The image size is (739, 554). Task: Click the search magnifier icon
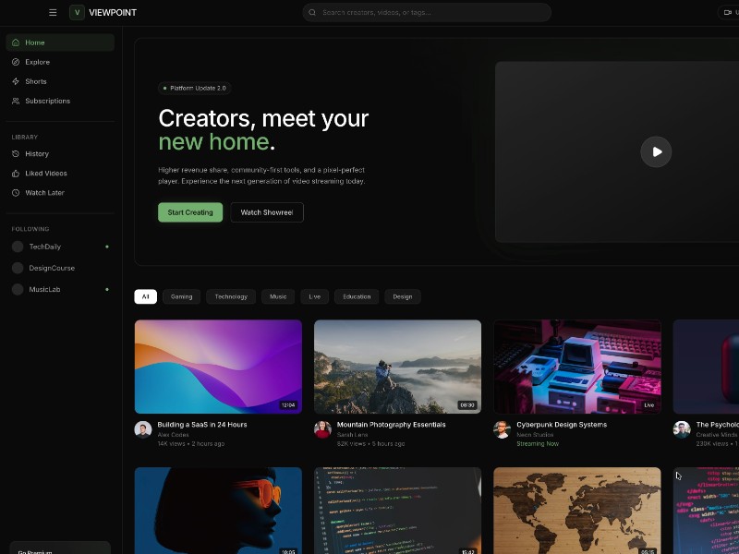(313, 12)
